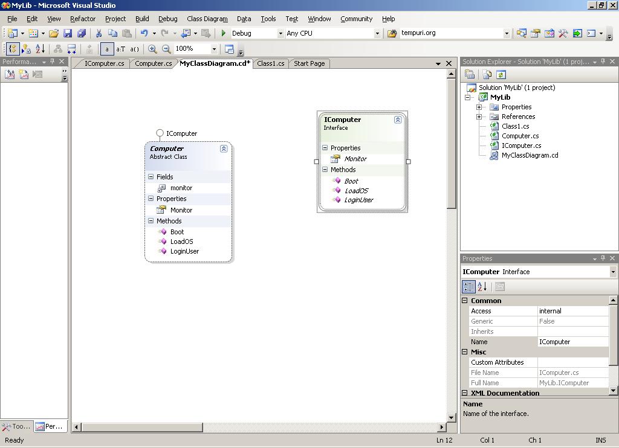This screenshot has width=619, height=448.
Task: Switch to the IComputer.cs tab
Action: click(104, 63)
